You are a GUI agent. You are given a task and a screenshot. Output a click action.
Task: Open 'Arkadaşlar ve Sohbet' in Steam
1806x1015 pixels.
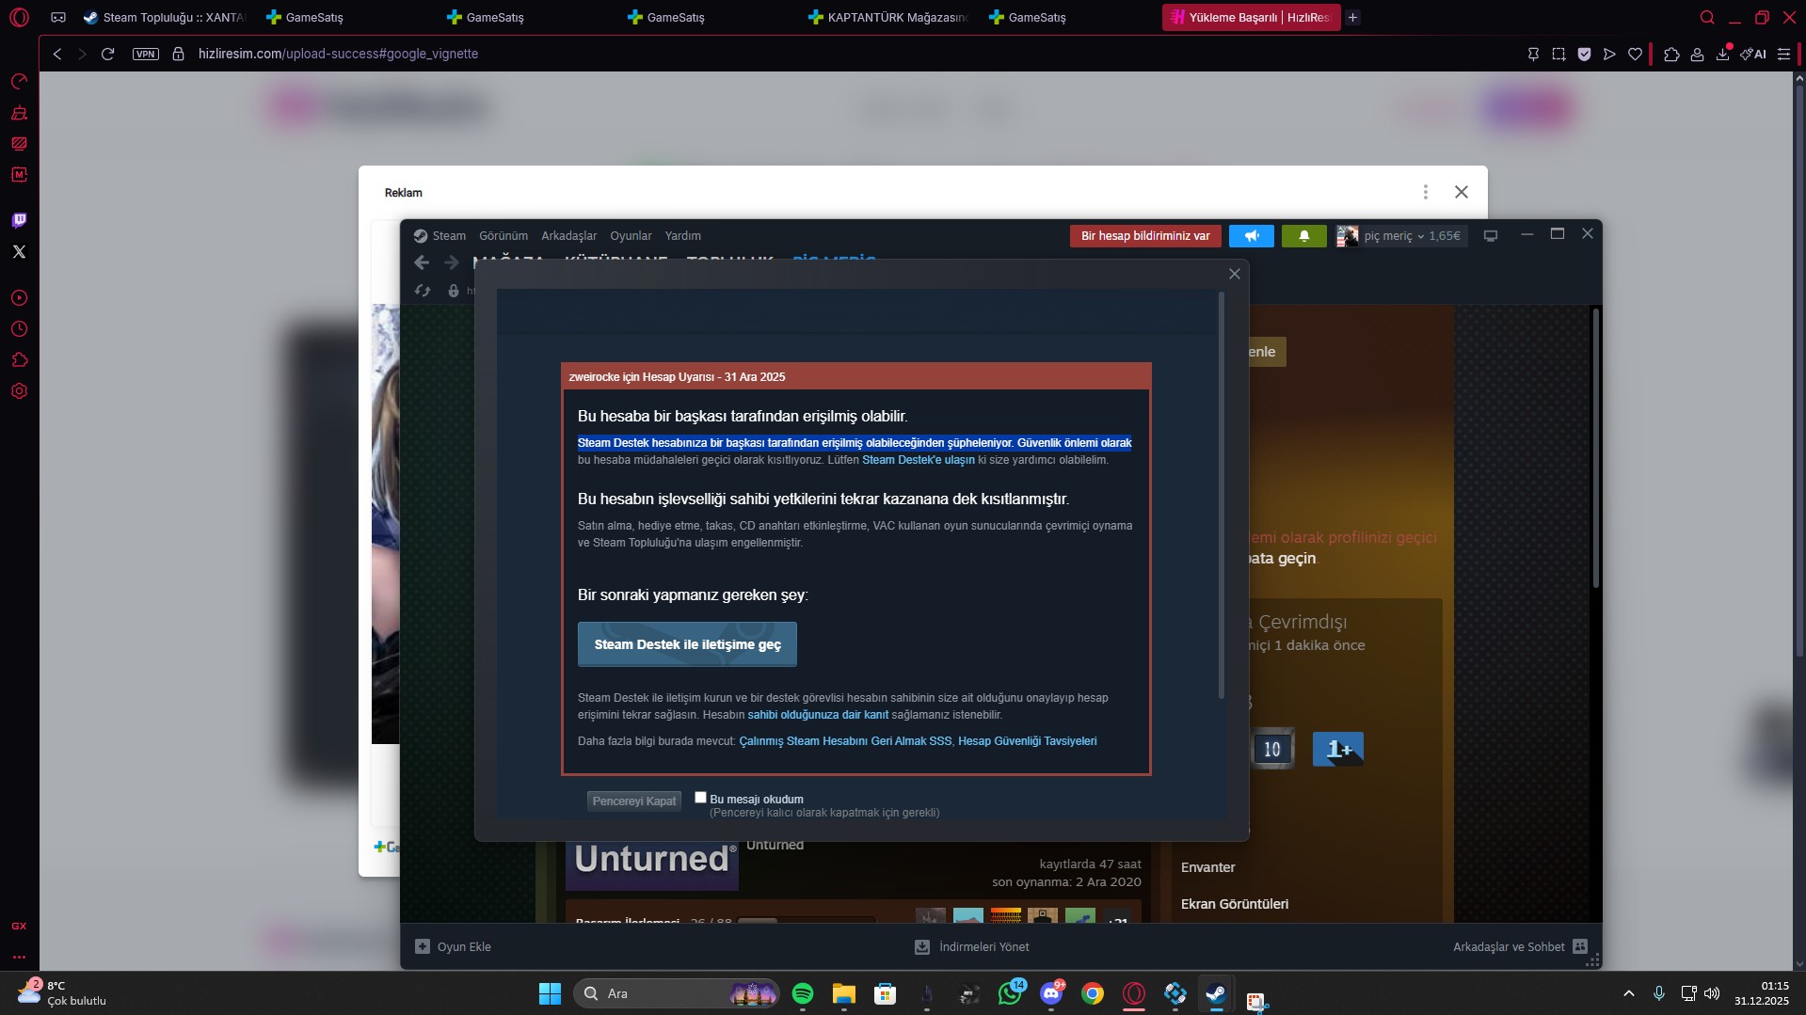click(1520, 947)
